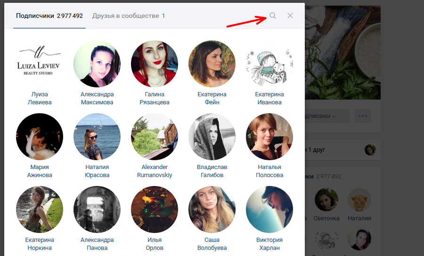Click Александра Максимова avatar photo

pos(97,64)
